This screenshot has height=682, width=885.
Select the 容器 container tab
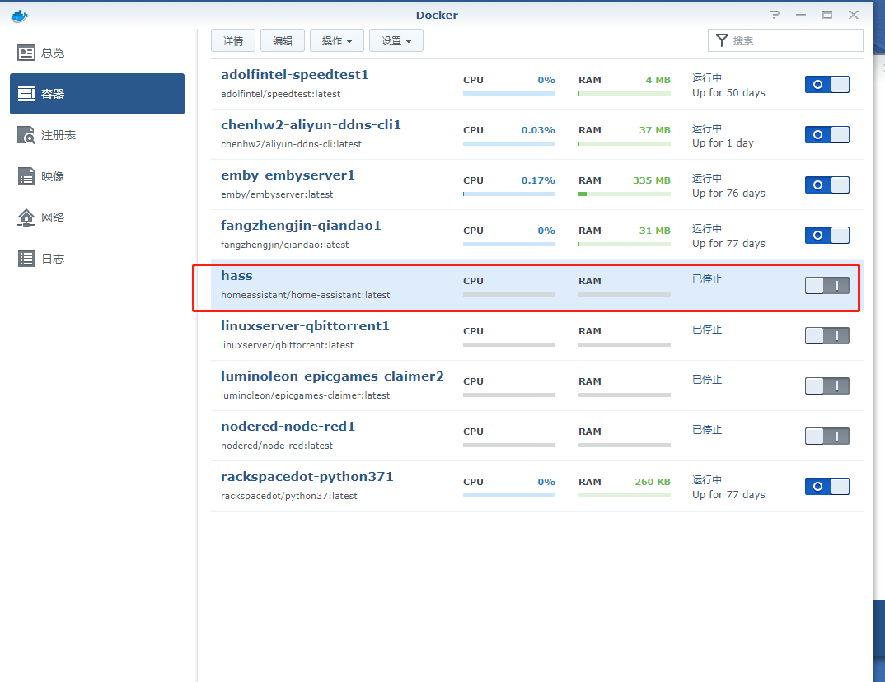(97, 94)
